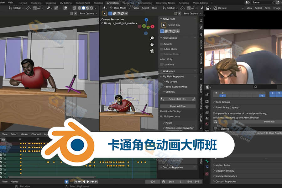Open Pose Mode dropdown in center viewport
Screen dimensions: 282x188
[x=120, y=8]
